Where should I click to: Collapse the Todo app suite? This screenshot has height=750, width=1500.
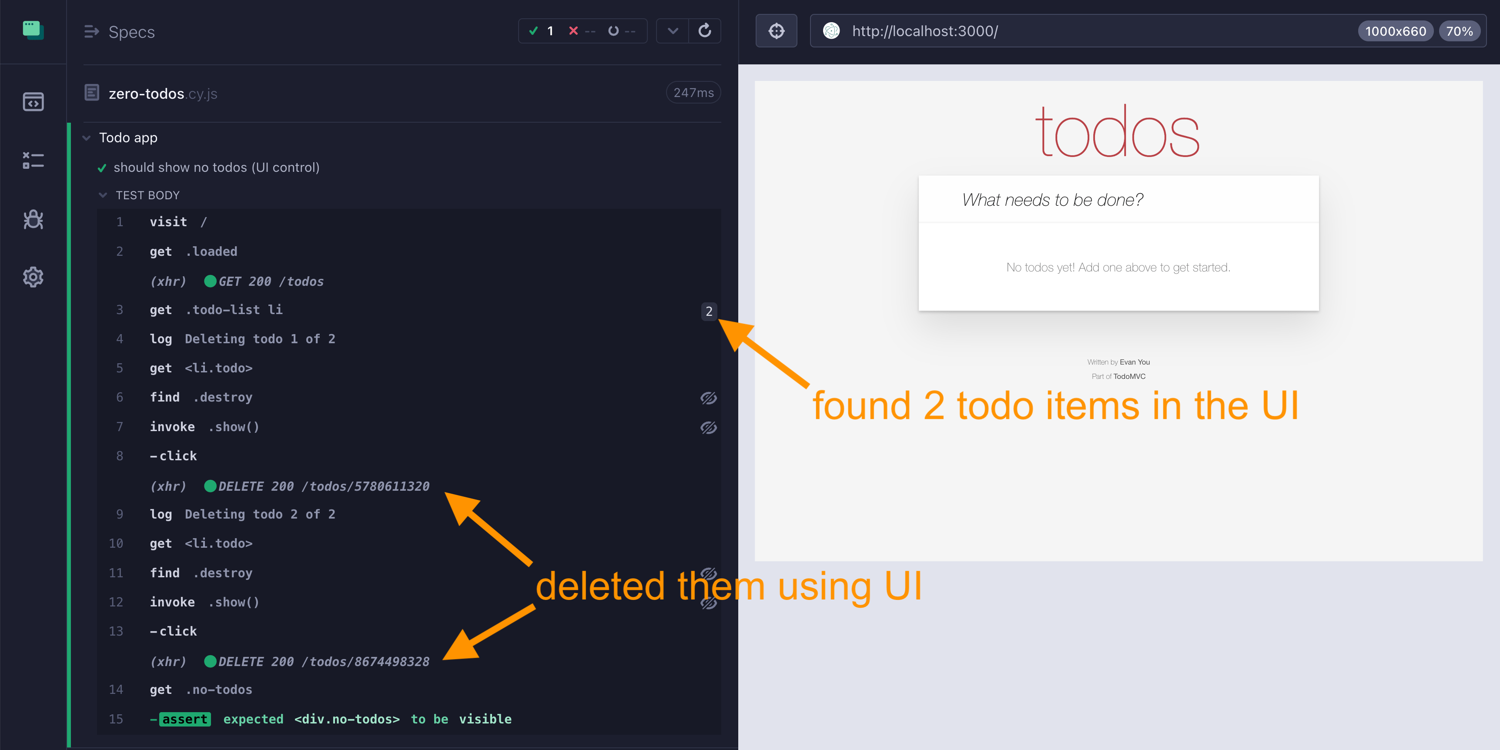(x=87, y=138)
